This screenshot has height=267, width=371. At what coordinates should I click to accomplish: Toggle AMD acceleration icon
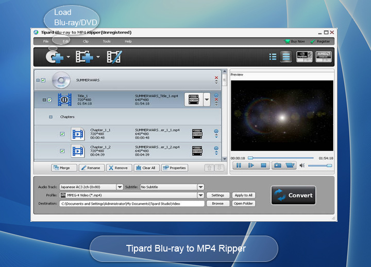pyautogui.click(x=324, y=57)
